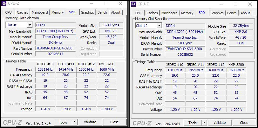Click tRC value 67 in right window
Screen dimensions: 258x128
(x=195, y=98)
